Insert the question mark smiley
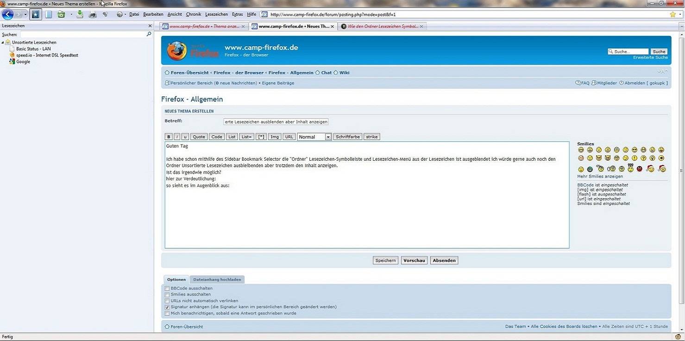The image size is (685, 341). [x=643, y=158]
